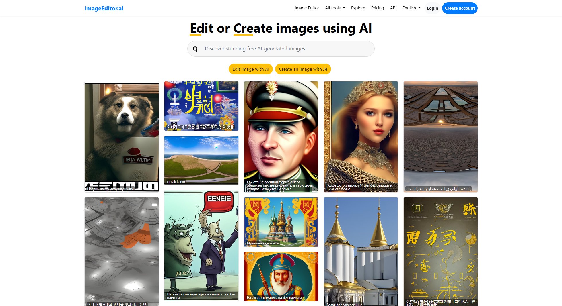Open the dog portrait thumbnail
The width and height of the screenshot is (562, 306).
click(121, 137)
